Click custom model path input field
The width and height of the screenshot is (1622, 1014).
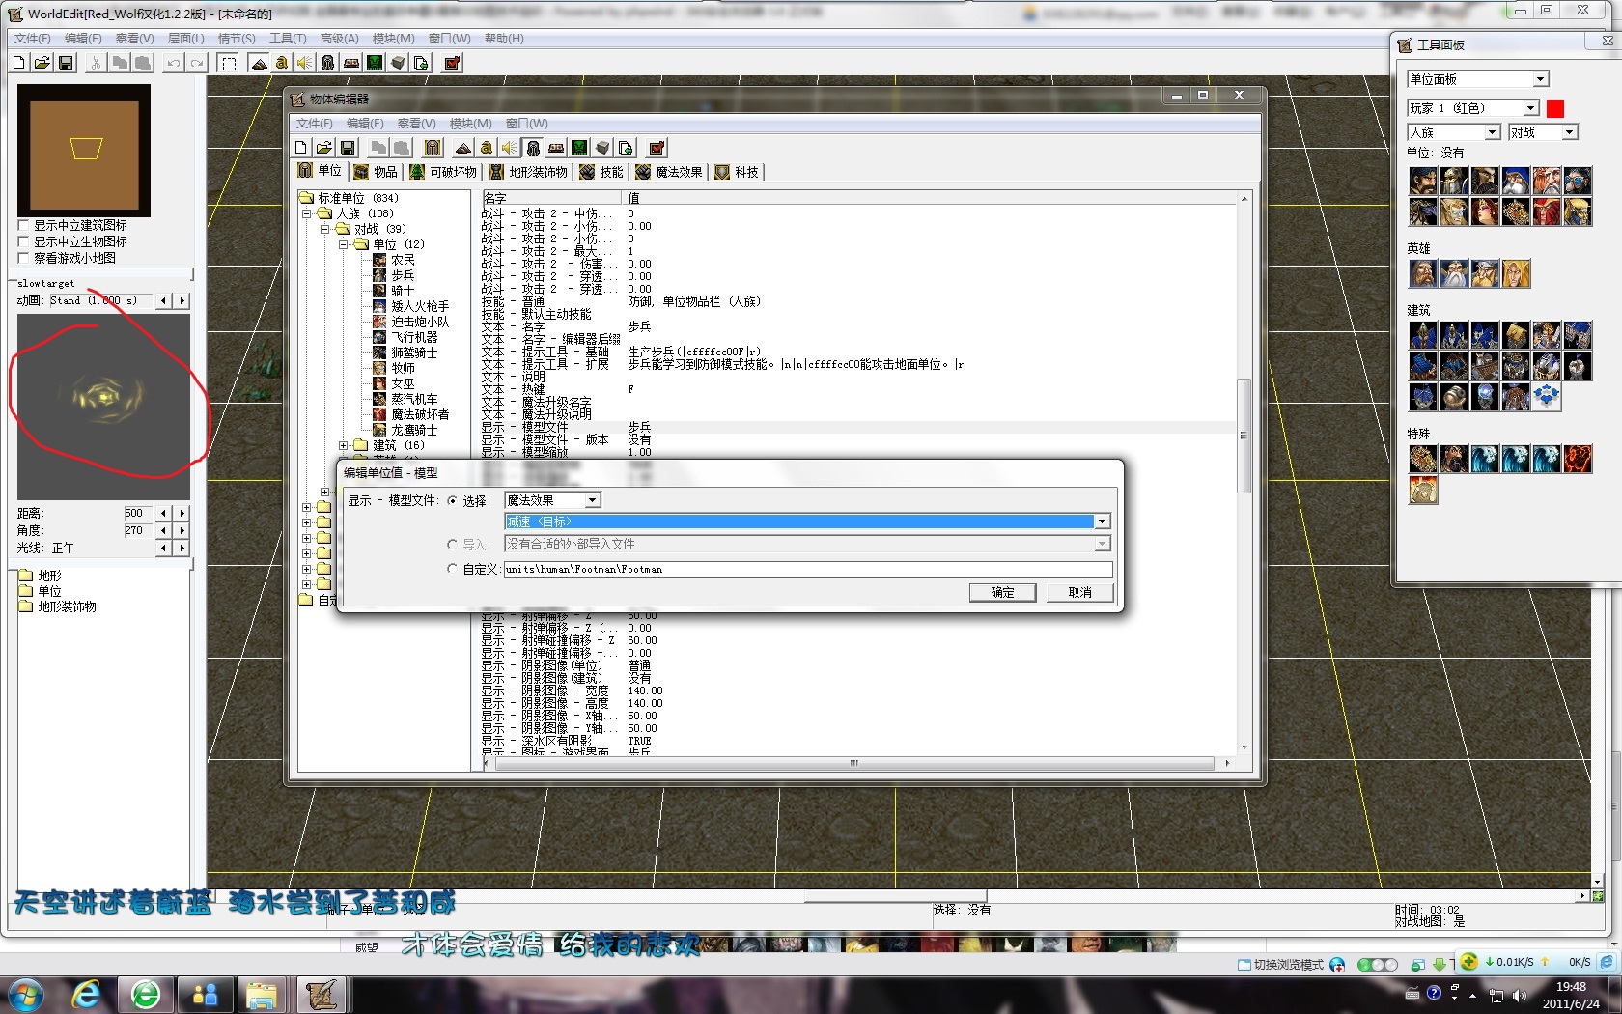coord(807,569)
